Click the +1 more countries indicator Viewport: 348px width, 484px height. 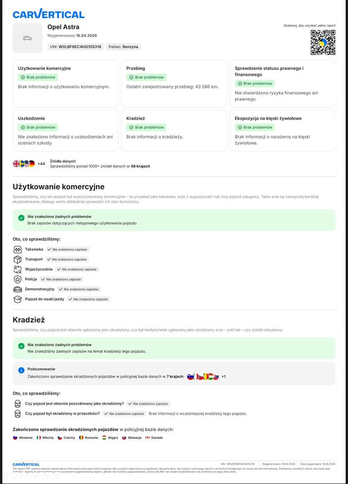tap(224, 376)
